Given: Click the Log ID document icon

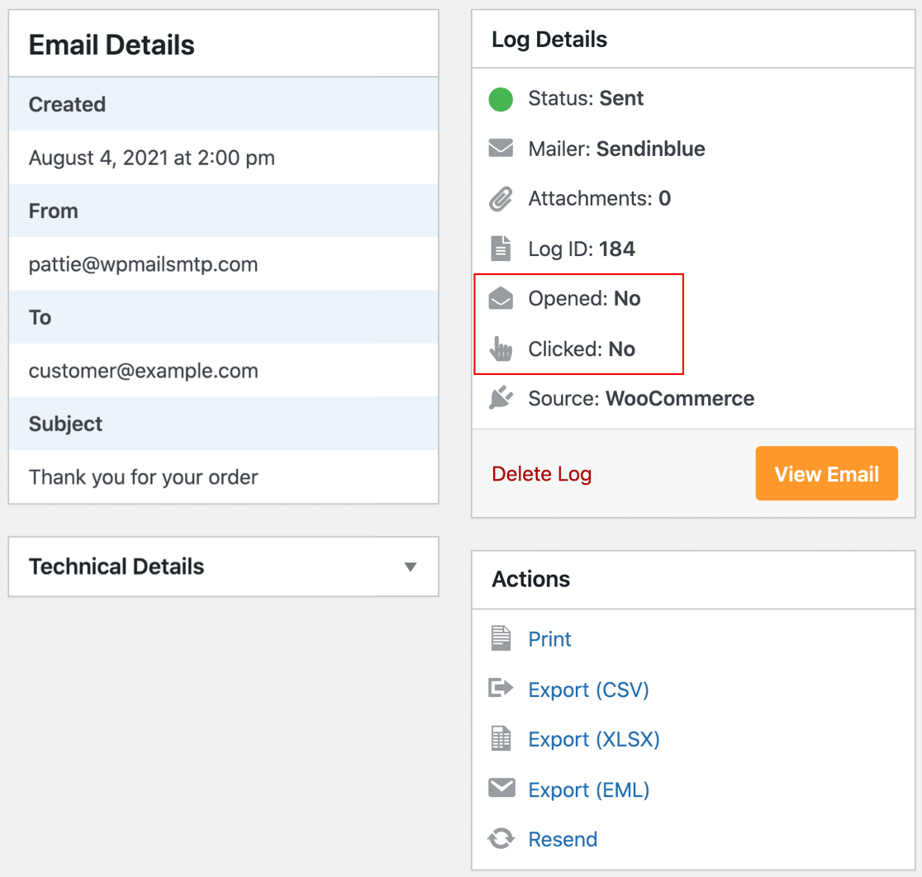Looking at the screenshot, I should 501,249.
